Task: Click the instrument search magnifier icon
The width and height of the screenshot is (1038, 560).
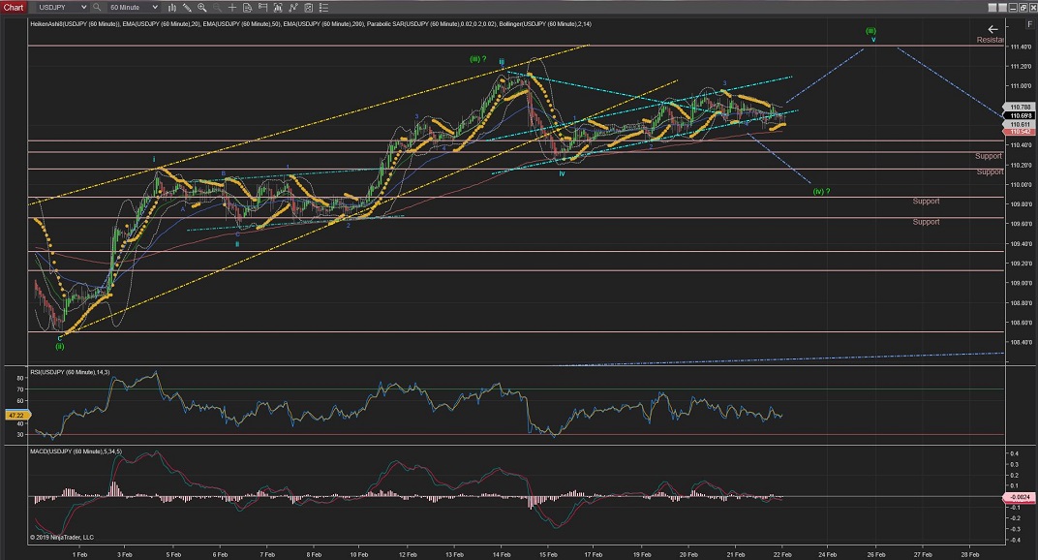Action: click(x=99, y=7)
